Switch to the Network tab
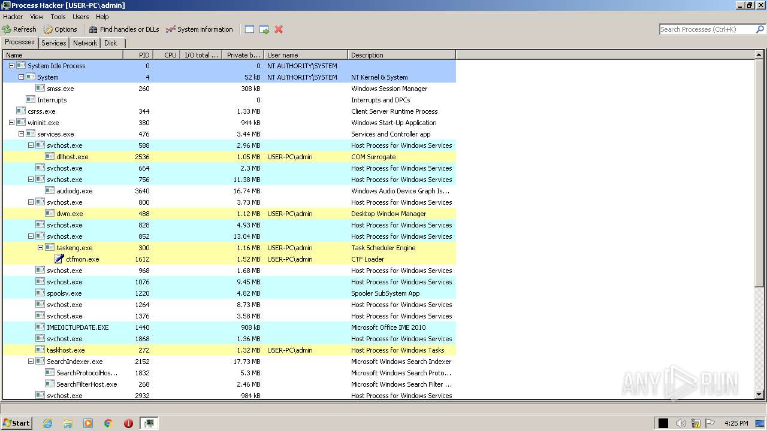767x431 pixels. 85,43
